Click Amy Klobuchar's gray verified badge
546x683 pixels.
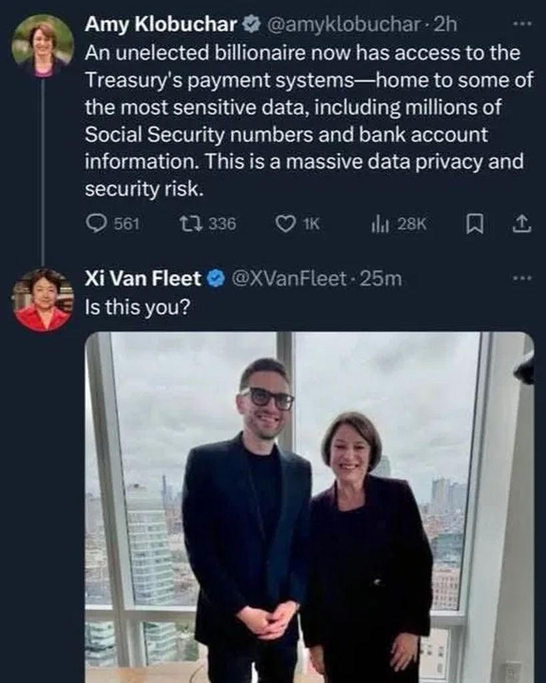click(251, 25)
